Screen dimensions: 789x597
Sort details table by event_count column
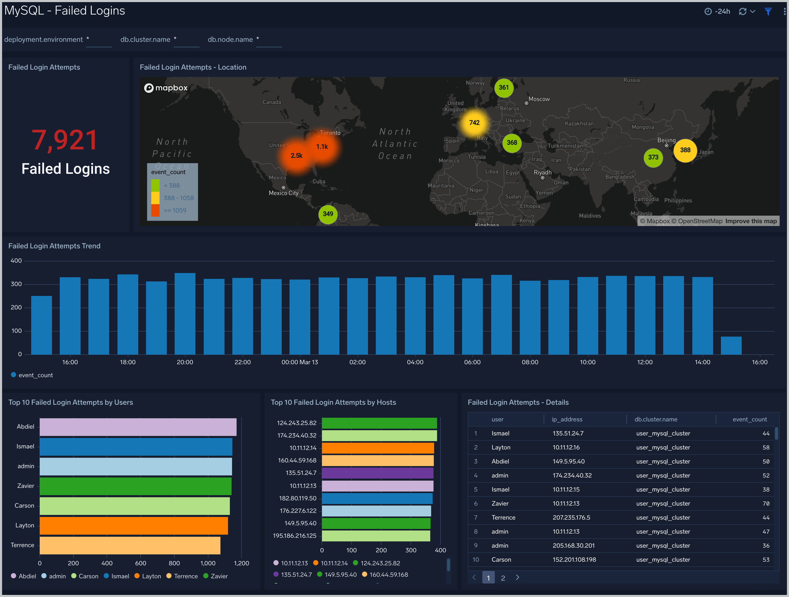click(x=749, y=420)
